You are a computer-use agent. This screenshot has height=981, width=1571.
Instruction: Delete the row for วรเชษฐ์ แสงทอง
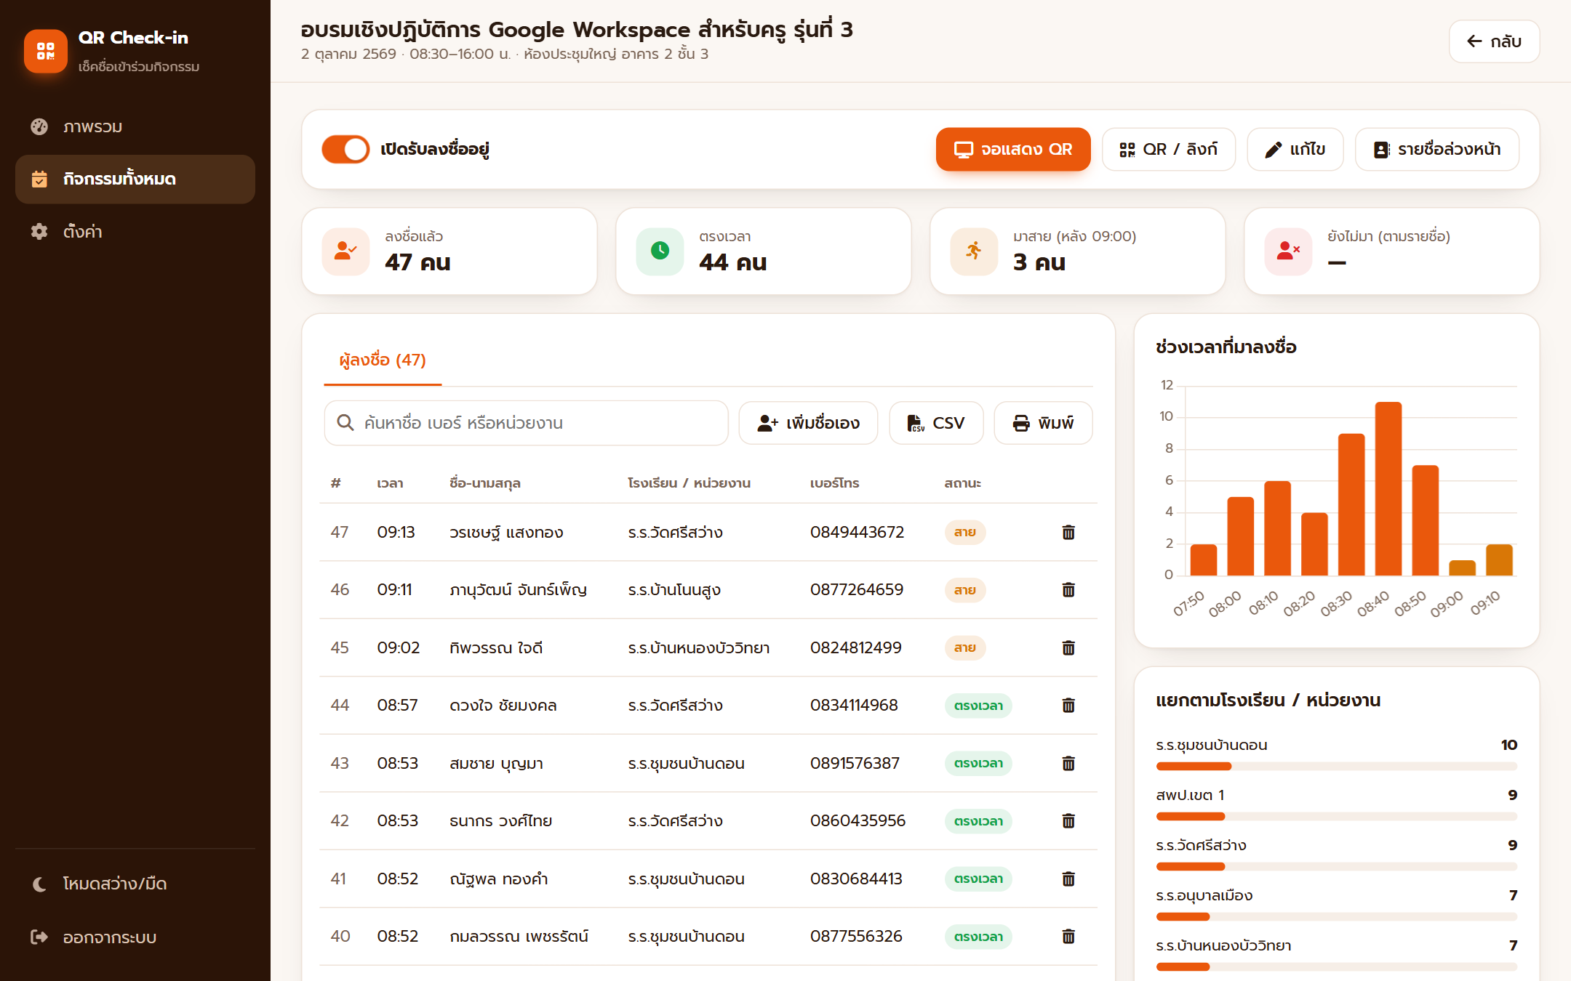(x=1068, y=532)
